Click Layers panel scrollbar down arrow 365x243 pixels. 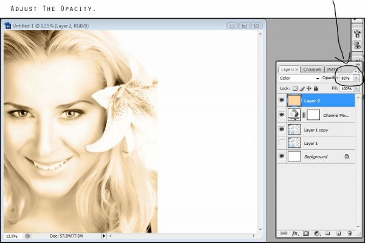358,226
